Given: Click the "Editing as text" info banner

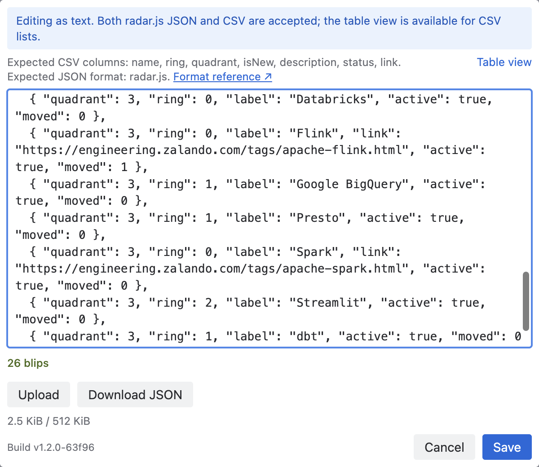Looking at the screenshot, I should 269,28.
